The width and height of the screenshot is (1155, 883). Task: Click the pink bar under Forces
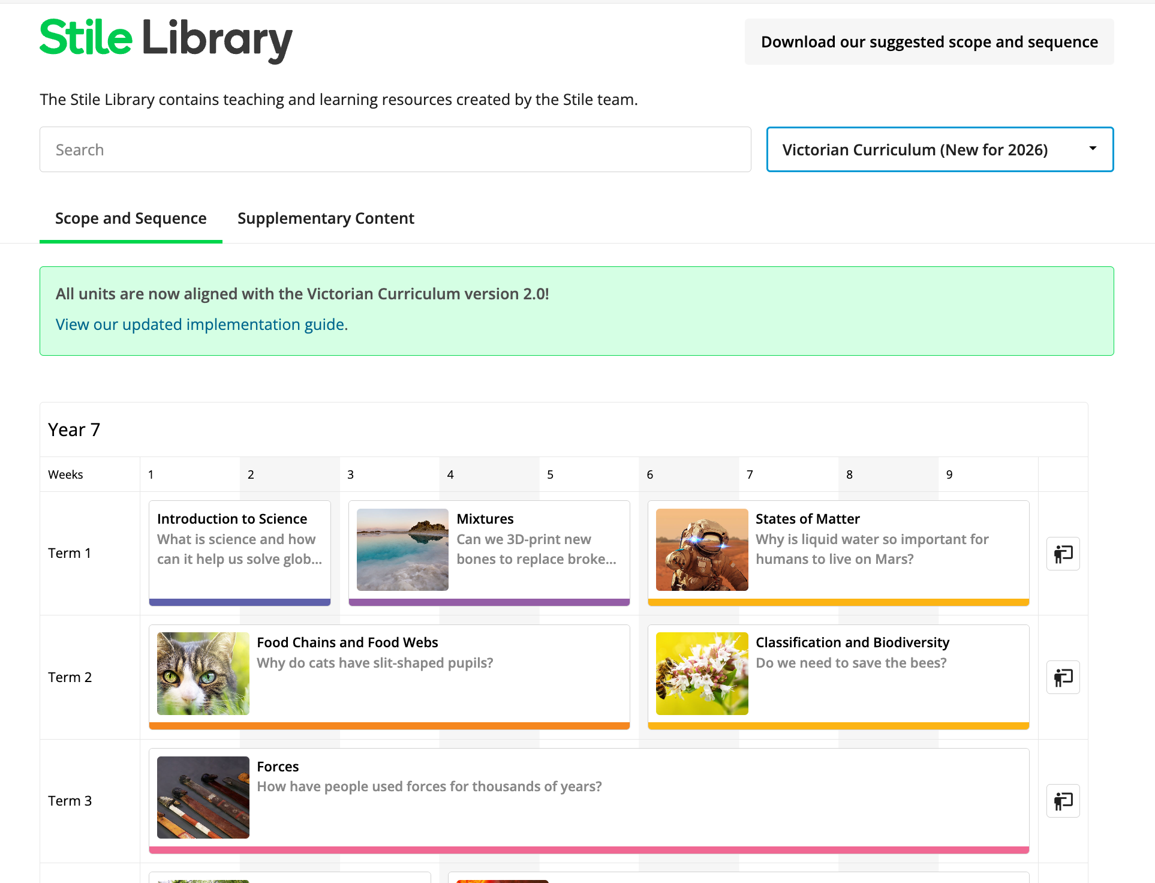pos(588,850)
